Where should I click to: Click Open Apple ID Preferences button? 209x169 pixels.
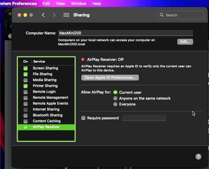[x=110, y=78]
